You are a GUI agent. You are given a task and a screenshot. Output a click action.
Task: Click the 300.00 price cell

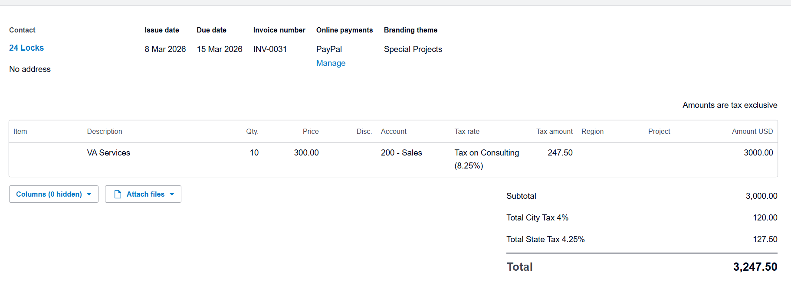pyautogui.click(x=306, y=153)
